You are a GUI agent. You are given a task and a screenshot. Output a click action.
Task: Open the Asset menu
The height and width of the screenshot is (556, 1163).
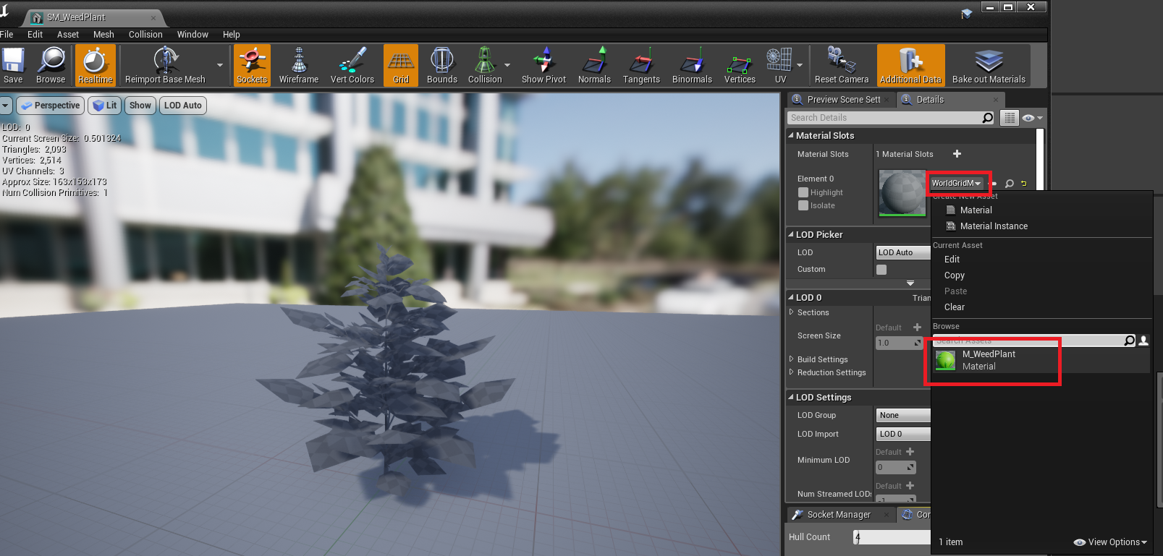point(68,35)
